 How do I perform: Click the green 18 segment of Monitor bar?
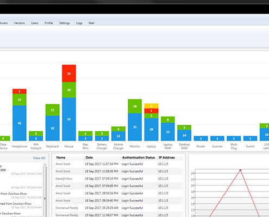click(x=135, y=106)
